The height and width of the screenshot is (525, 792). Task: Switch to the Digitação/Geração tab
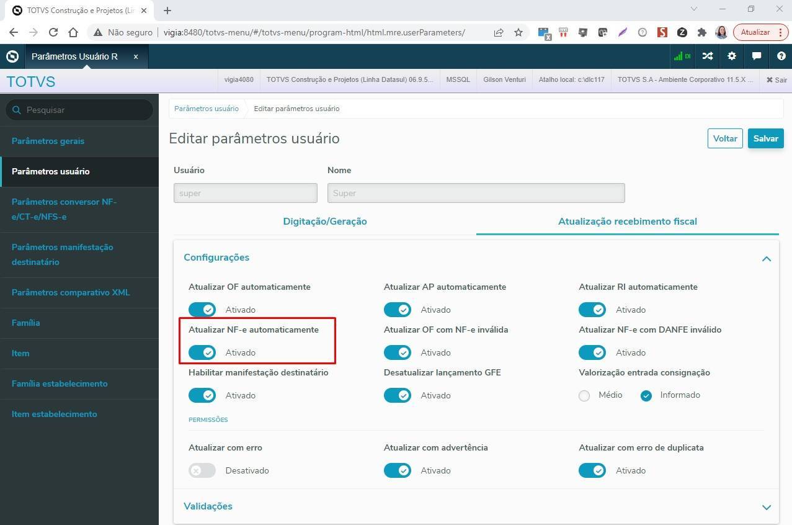coord(325,222)
